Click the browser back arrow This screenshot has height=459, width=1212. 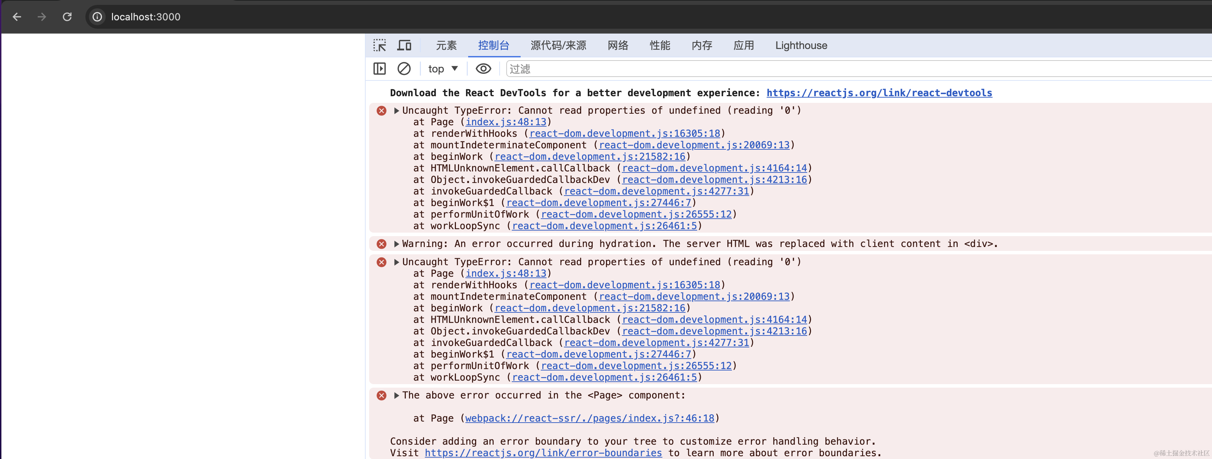pyautogui.click(x=17, y=17)
